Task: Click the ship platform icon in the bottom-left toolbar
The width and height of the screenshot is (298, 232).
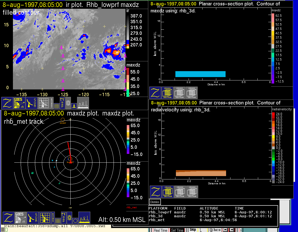Action: [x=84, y=218]
